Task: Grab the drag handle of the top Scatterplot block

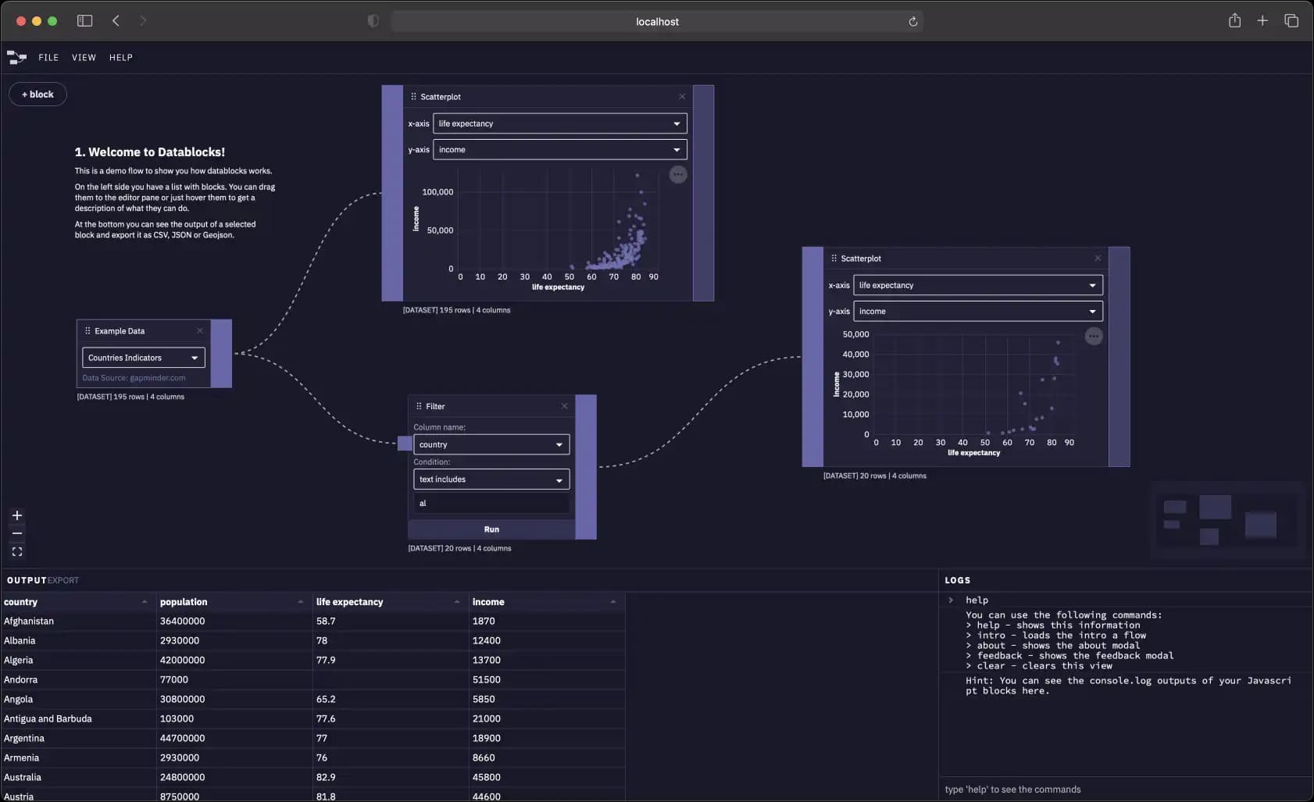Action: pyautogui.click(x=412, y=96)
